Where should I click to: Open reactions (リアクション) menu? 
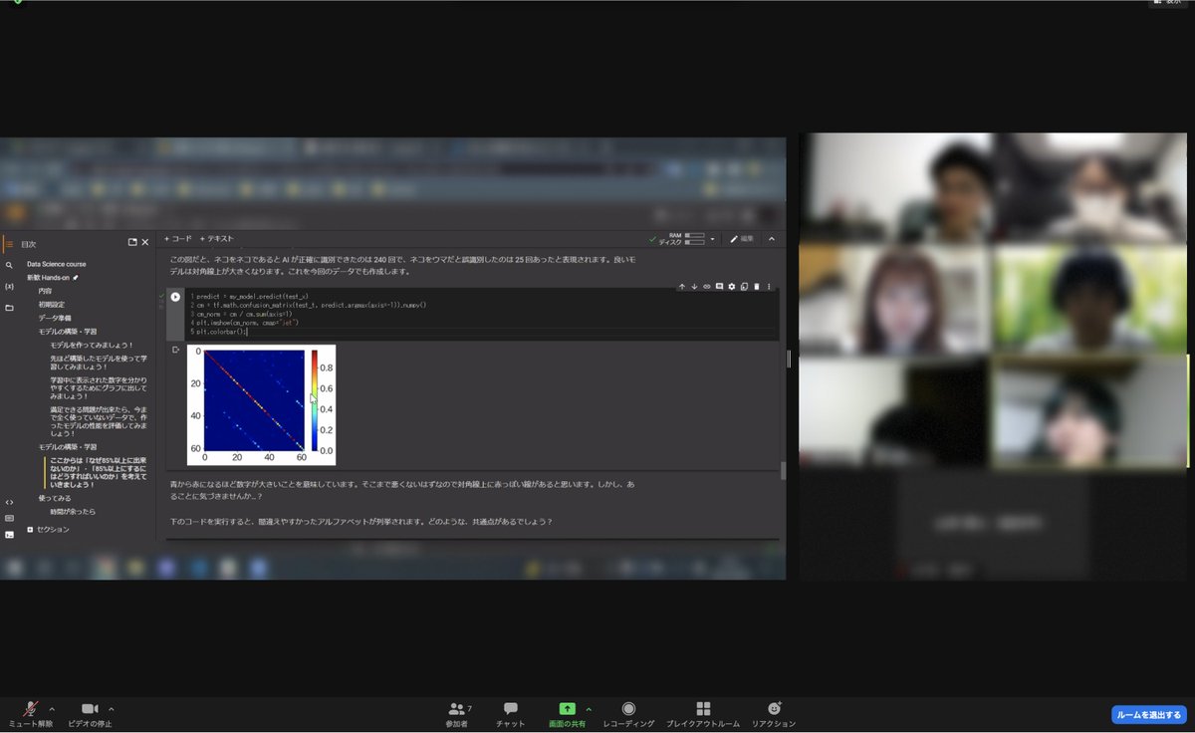point(774,713)
